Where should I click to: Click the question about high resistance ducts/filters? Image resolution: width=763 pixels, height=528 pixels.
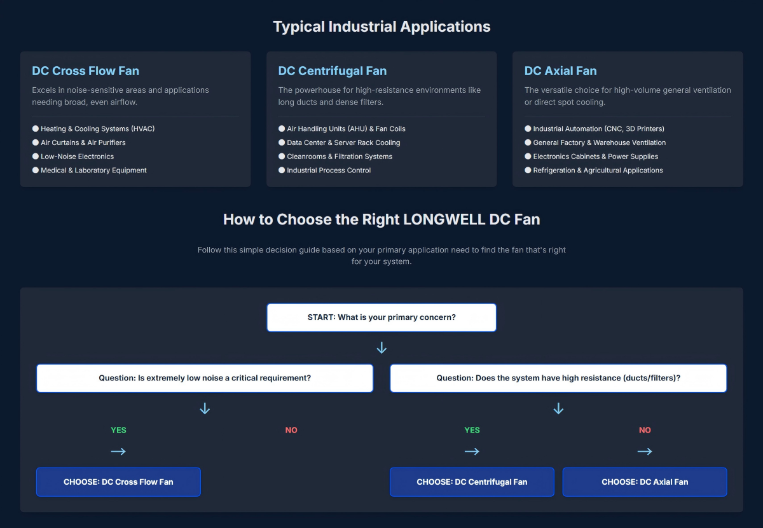558,378
